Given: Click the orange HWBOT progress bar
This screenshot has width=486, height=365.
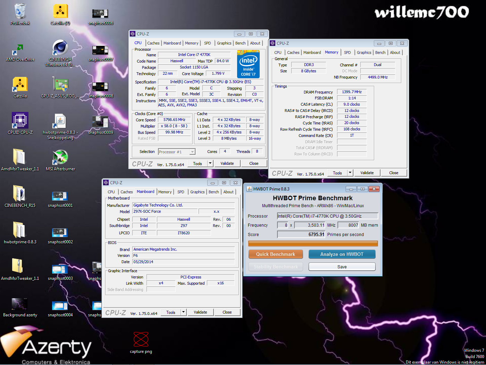Looking at the screenshot, I should pyautogui.click(x=313, y=243).
